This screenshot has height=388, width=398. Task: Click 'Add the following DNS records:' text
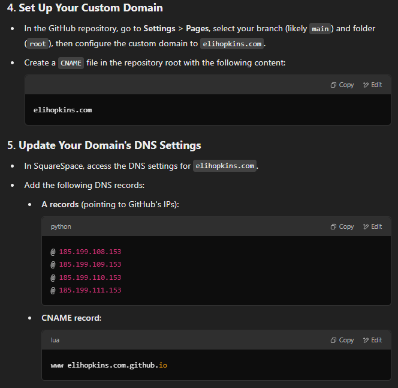(85, 185)
